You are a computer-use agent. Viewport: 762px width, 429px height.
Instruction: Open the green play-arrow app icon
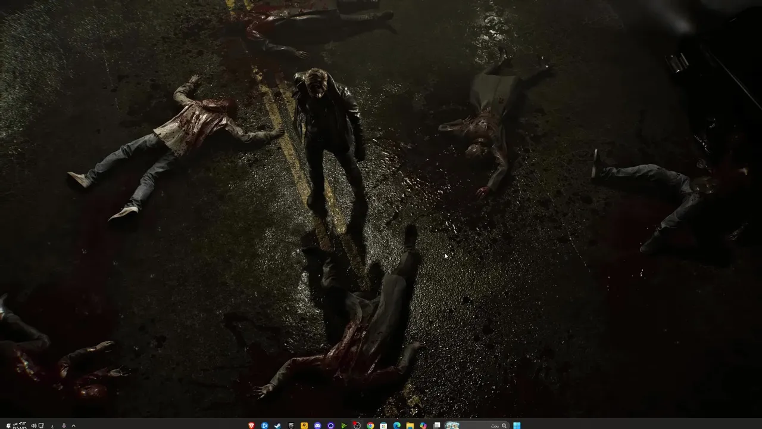tap(344, 425)
